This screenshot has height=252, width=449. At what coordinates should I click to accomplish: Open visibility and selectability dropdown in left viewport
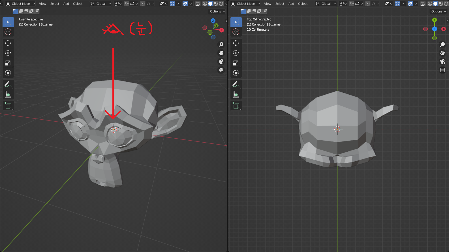pos(163,4)
